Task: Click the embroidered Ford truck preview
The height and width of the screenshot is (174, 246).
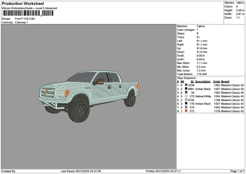Action: click(89, 96)
